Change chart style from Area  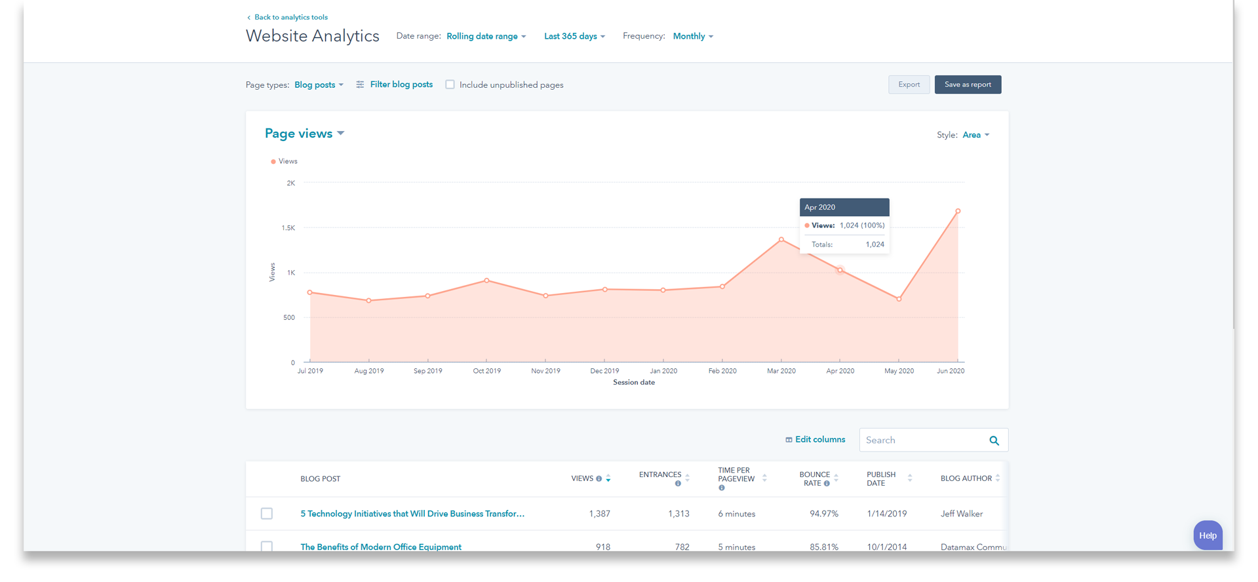(x=975, y=135)
